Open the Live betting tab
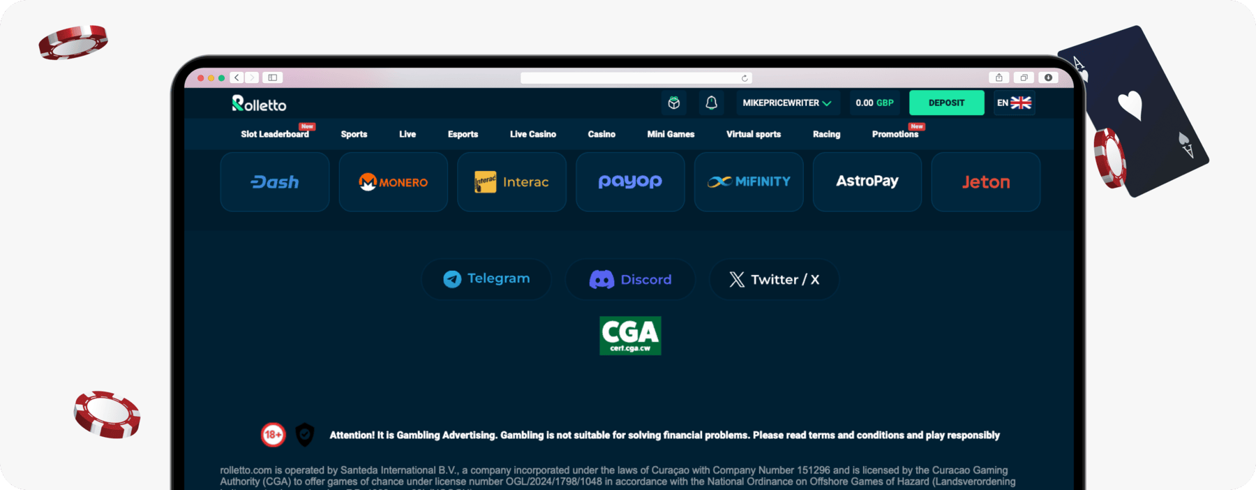Viewport: 1256px width, 490px height. pos(408,134)
